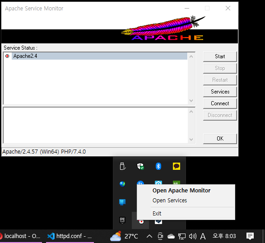
Task: Click the 'Service Status :' label
Action: click(20, 48)
